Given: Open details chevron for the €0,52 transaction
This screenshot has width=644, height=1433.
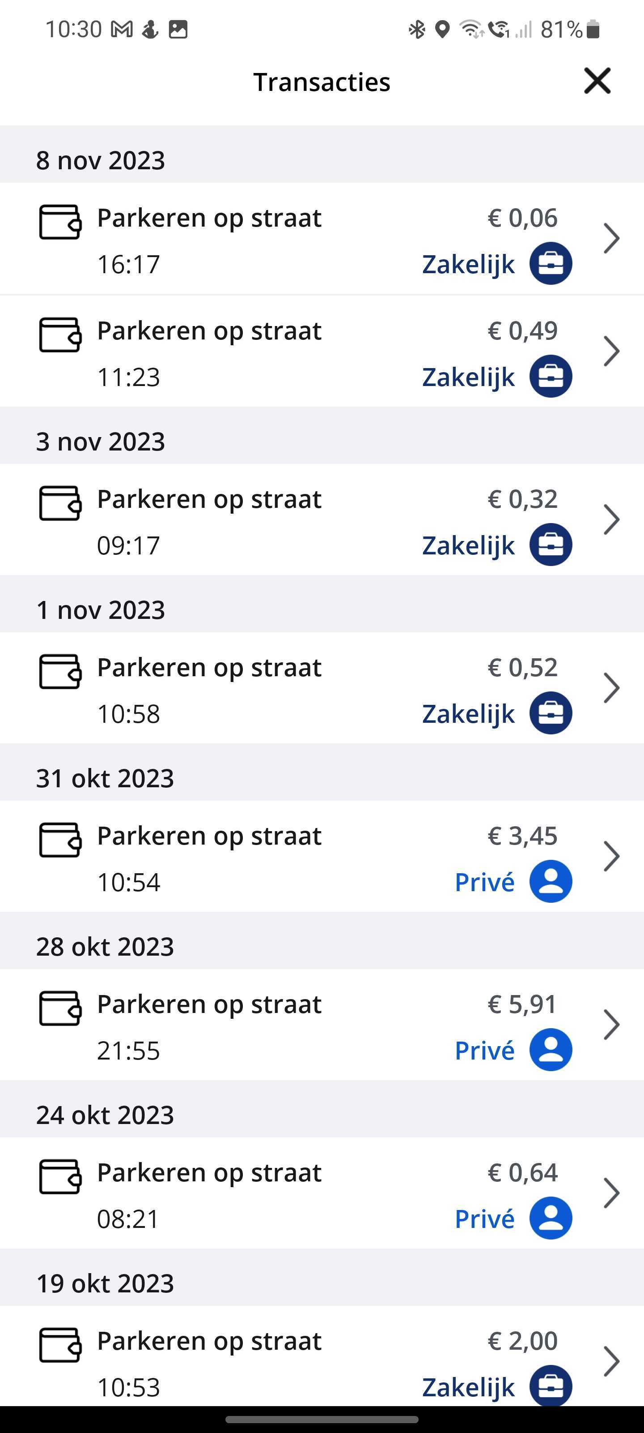Looking at the screenshot, I should [x=611, y=687].
